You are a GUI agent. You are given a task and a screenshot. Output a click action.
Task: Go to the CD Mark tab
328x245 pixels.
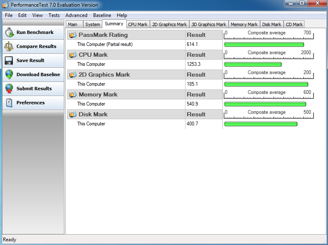pyautogui.click(x=294, y=24)
